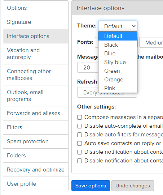Open User profile page
The image size is (163, 195).
(36, 184)
